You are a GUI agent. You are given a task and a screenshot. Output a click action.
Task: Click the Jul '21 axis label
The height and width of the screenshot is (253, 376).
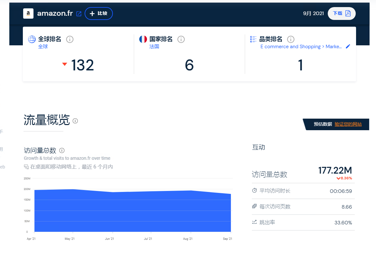tap(148, 239)
